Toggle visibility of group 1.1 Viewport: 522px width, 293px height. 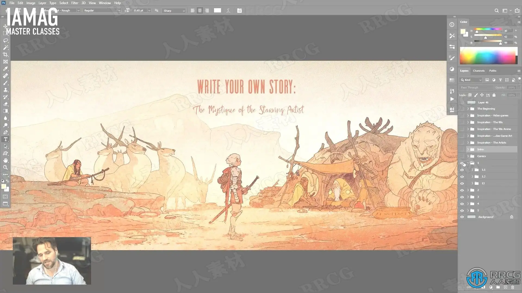pos(462,170)
